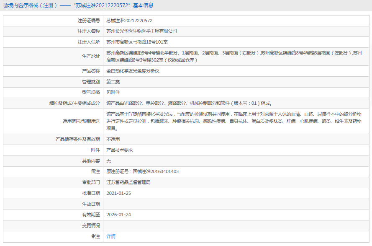Select registrant address 苏州市高新区马墩路18号101室
Image resolution: width=372 pixels, height=246 pixels.
tap(137, 42)
